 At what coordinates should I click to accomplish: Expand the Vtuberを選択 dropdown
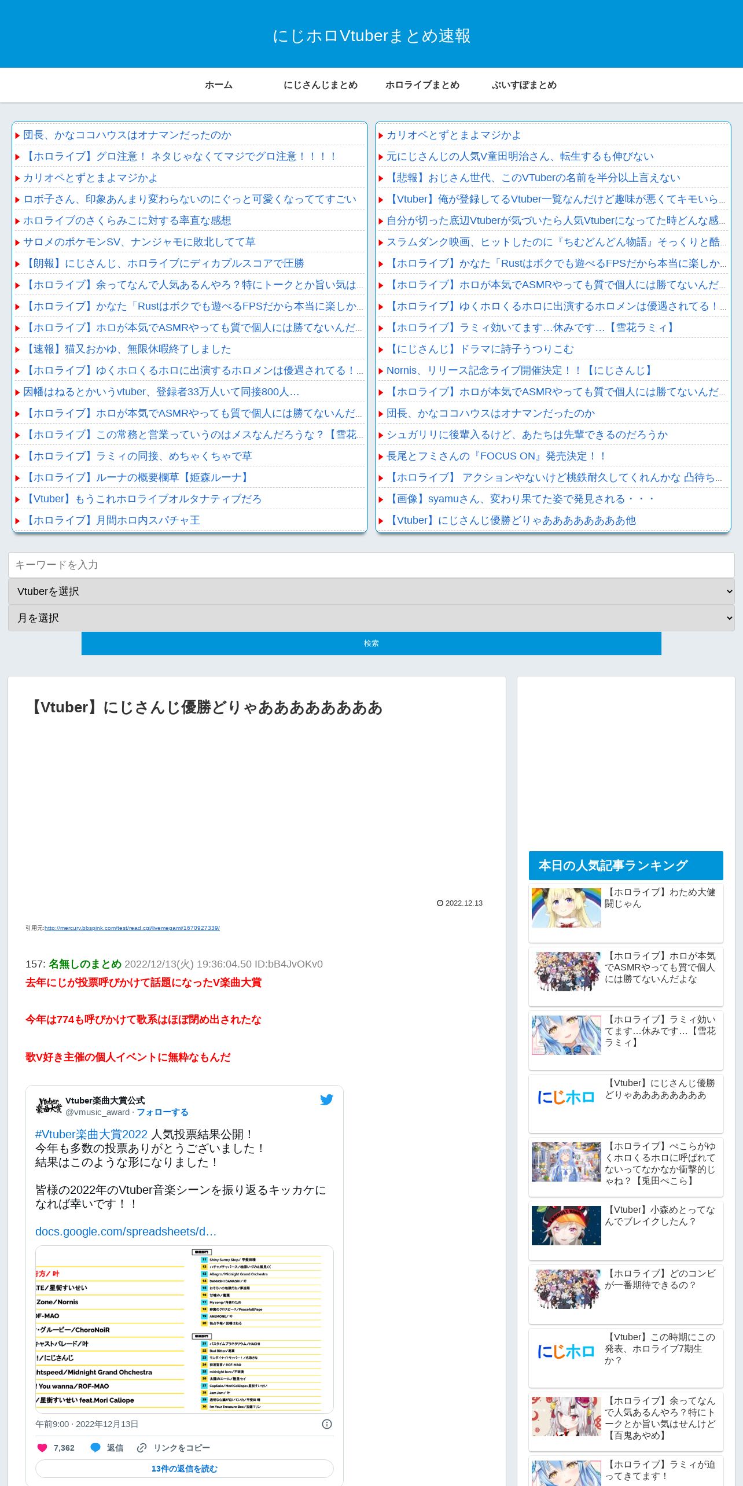click(x=371, y=591)
